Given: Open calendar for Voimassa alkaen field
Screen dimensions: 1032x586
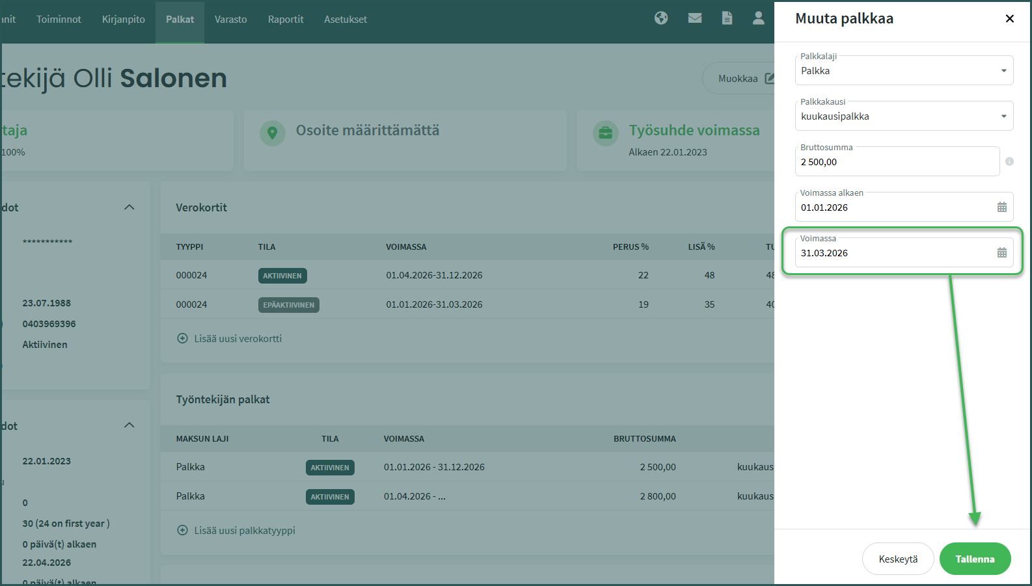Looking at the screenshot, I should coord(1001,207).
